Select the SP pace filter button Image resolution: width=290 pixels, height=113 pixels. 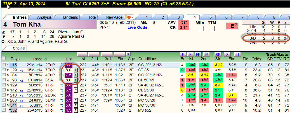pos(218,54)
